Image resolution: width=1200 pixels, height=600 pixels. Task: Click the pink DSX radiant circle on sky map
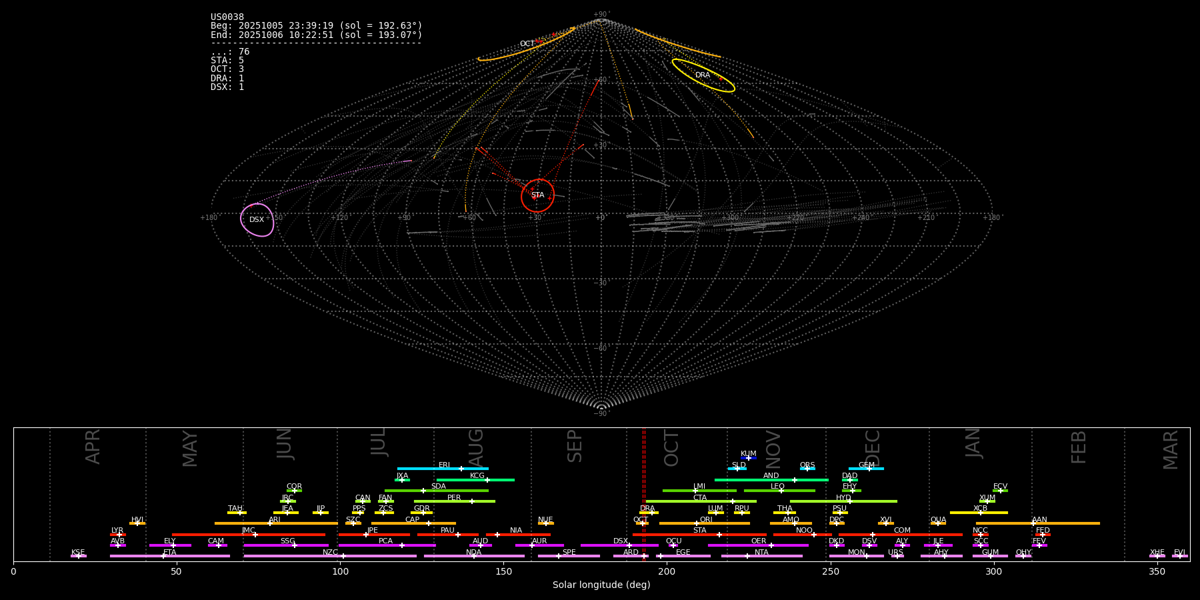[x=257, y=220]
